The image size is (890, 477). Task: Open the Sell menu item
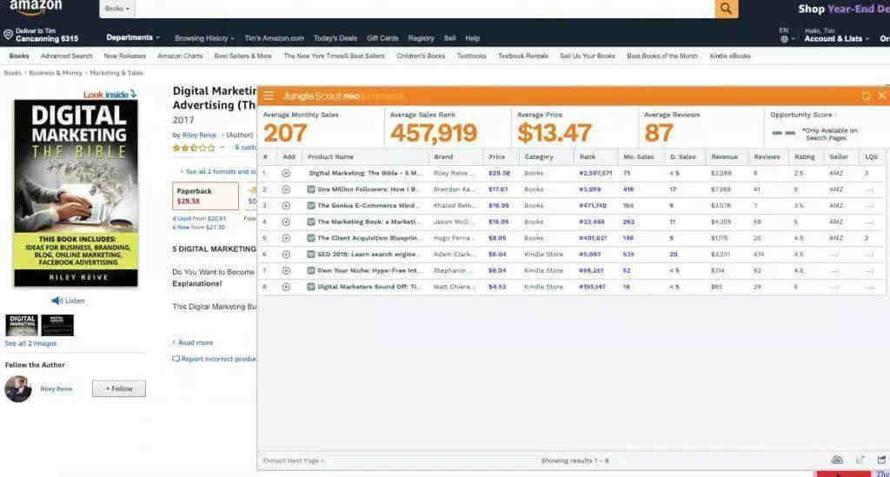tap(450, 38)
